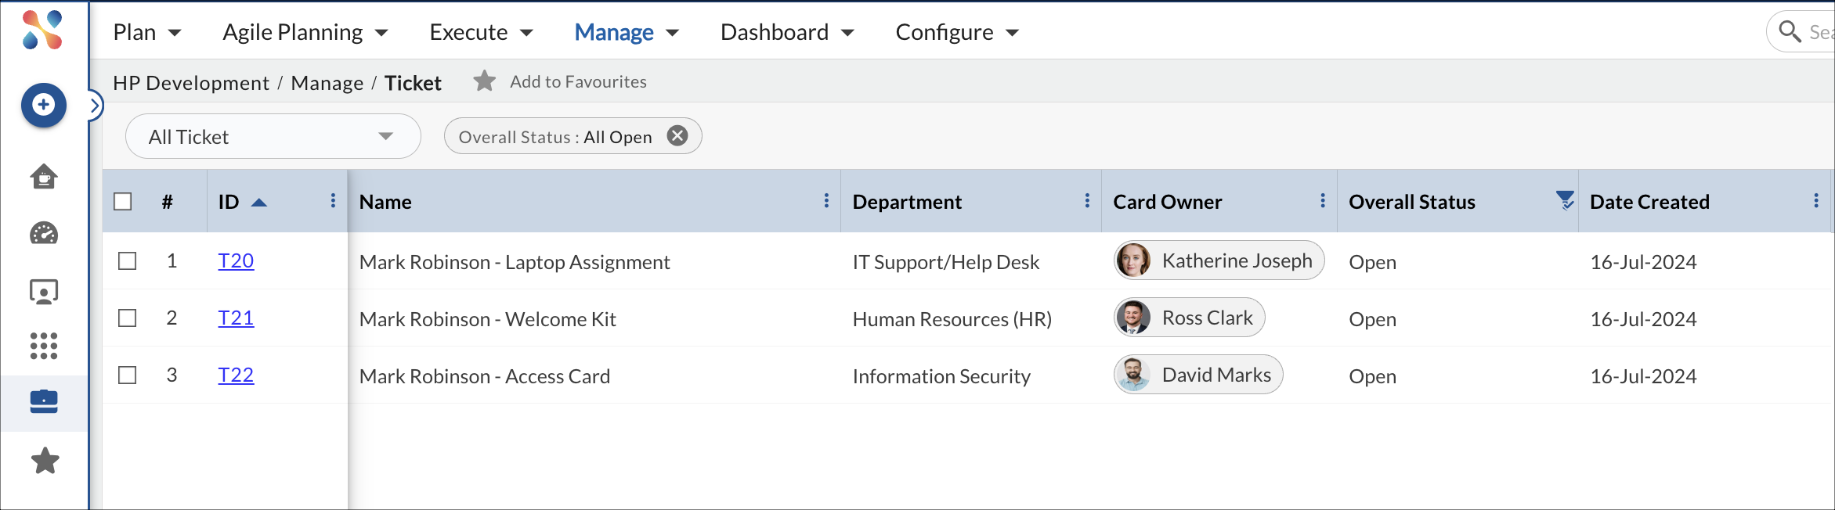1835x510 pixels.
Task: Tick the checkbox for ticket T22
Action: [x=128, y=375]
